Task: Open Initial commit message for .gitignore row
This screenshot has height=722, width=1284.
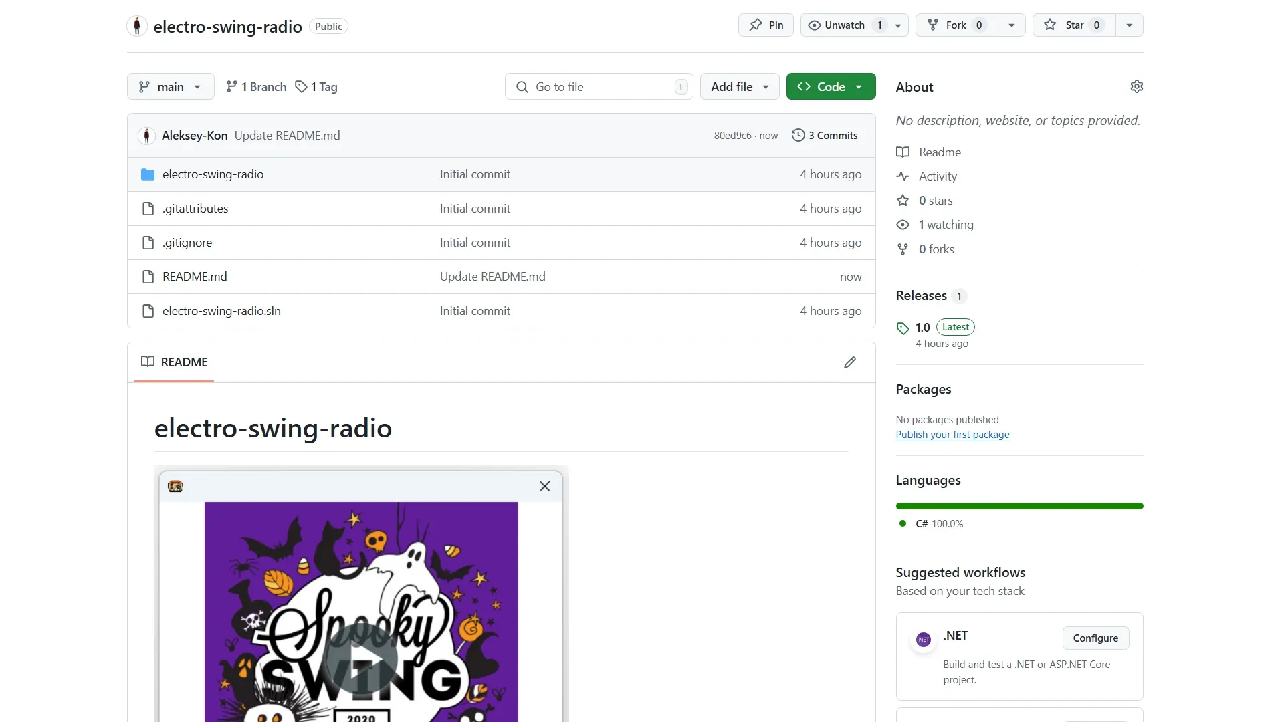Action: pos(475,242)
